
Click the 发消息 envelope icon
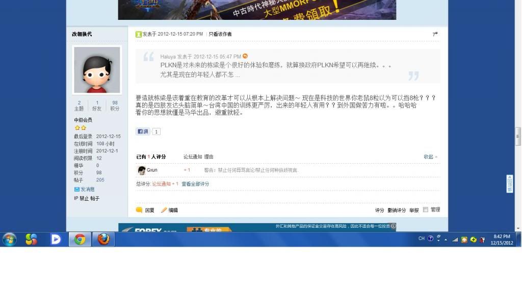77,189
